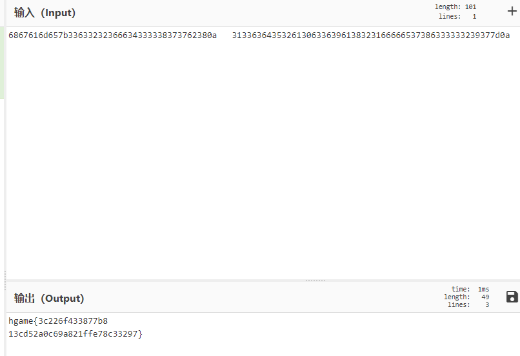Click the plus icon to add input tab
The image size is (520, 356).
[x=512, y=11]
